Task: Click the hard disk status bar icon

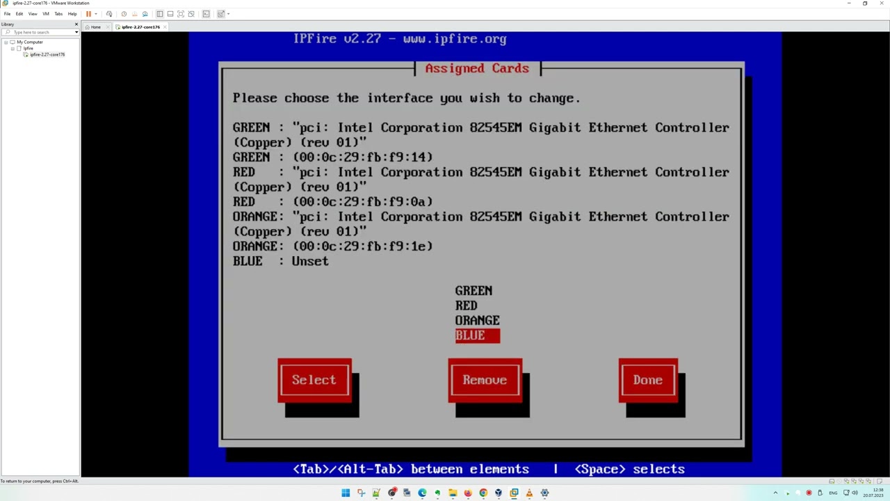Action: tap(832, 481)
